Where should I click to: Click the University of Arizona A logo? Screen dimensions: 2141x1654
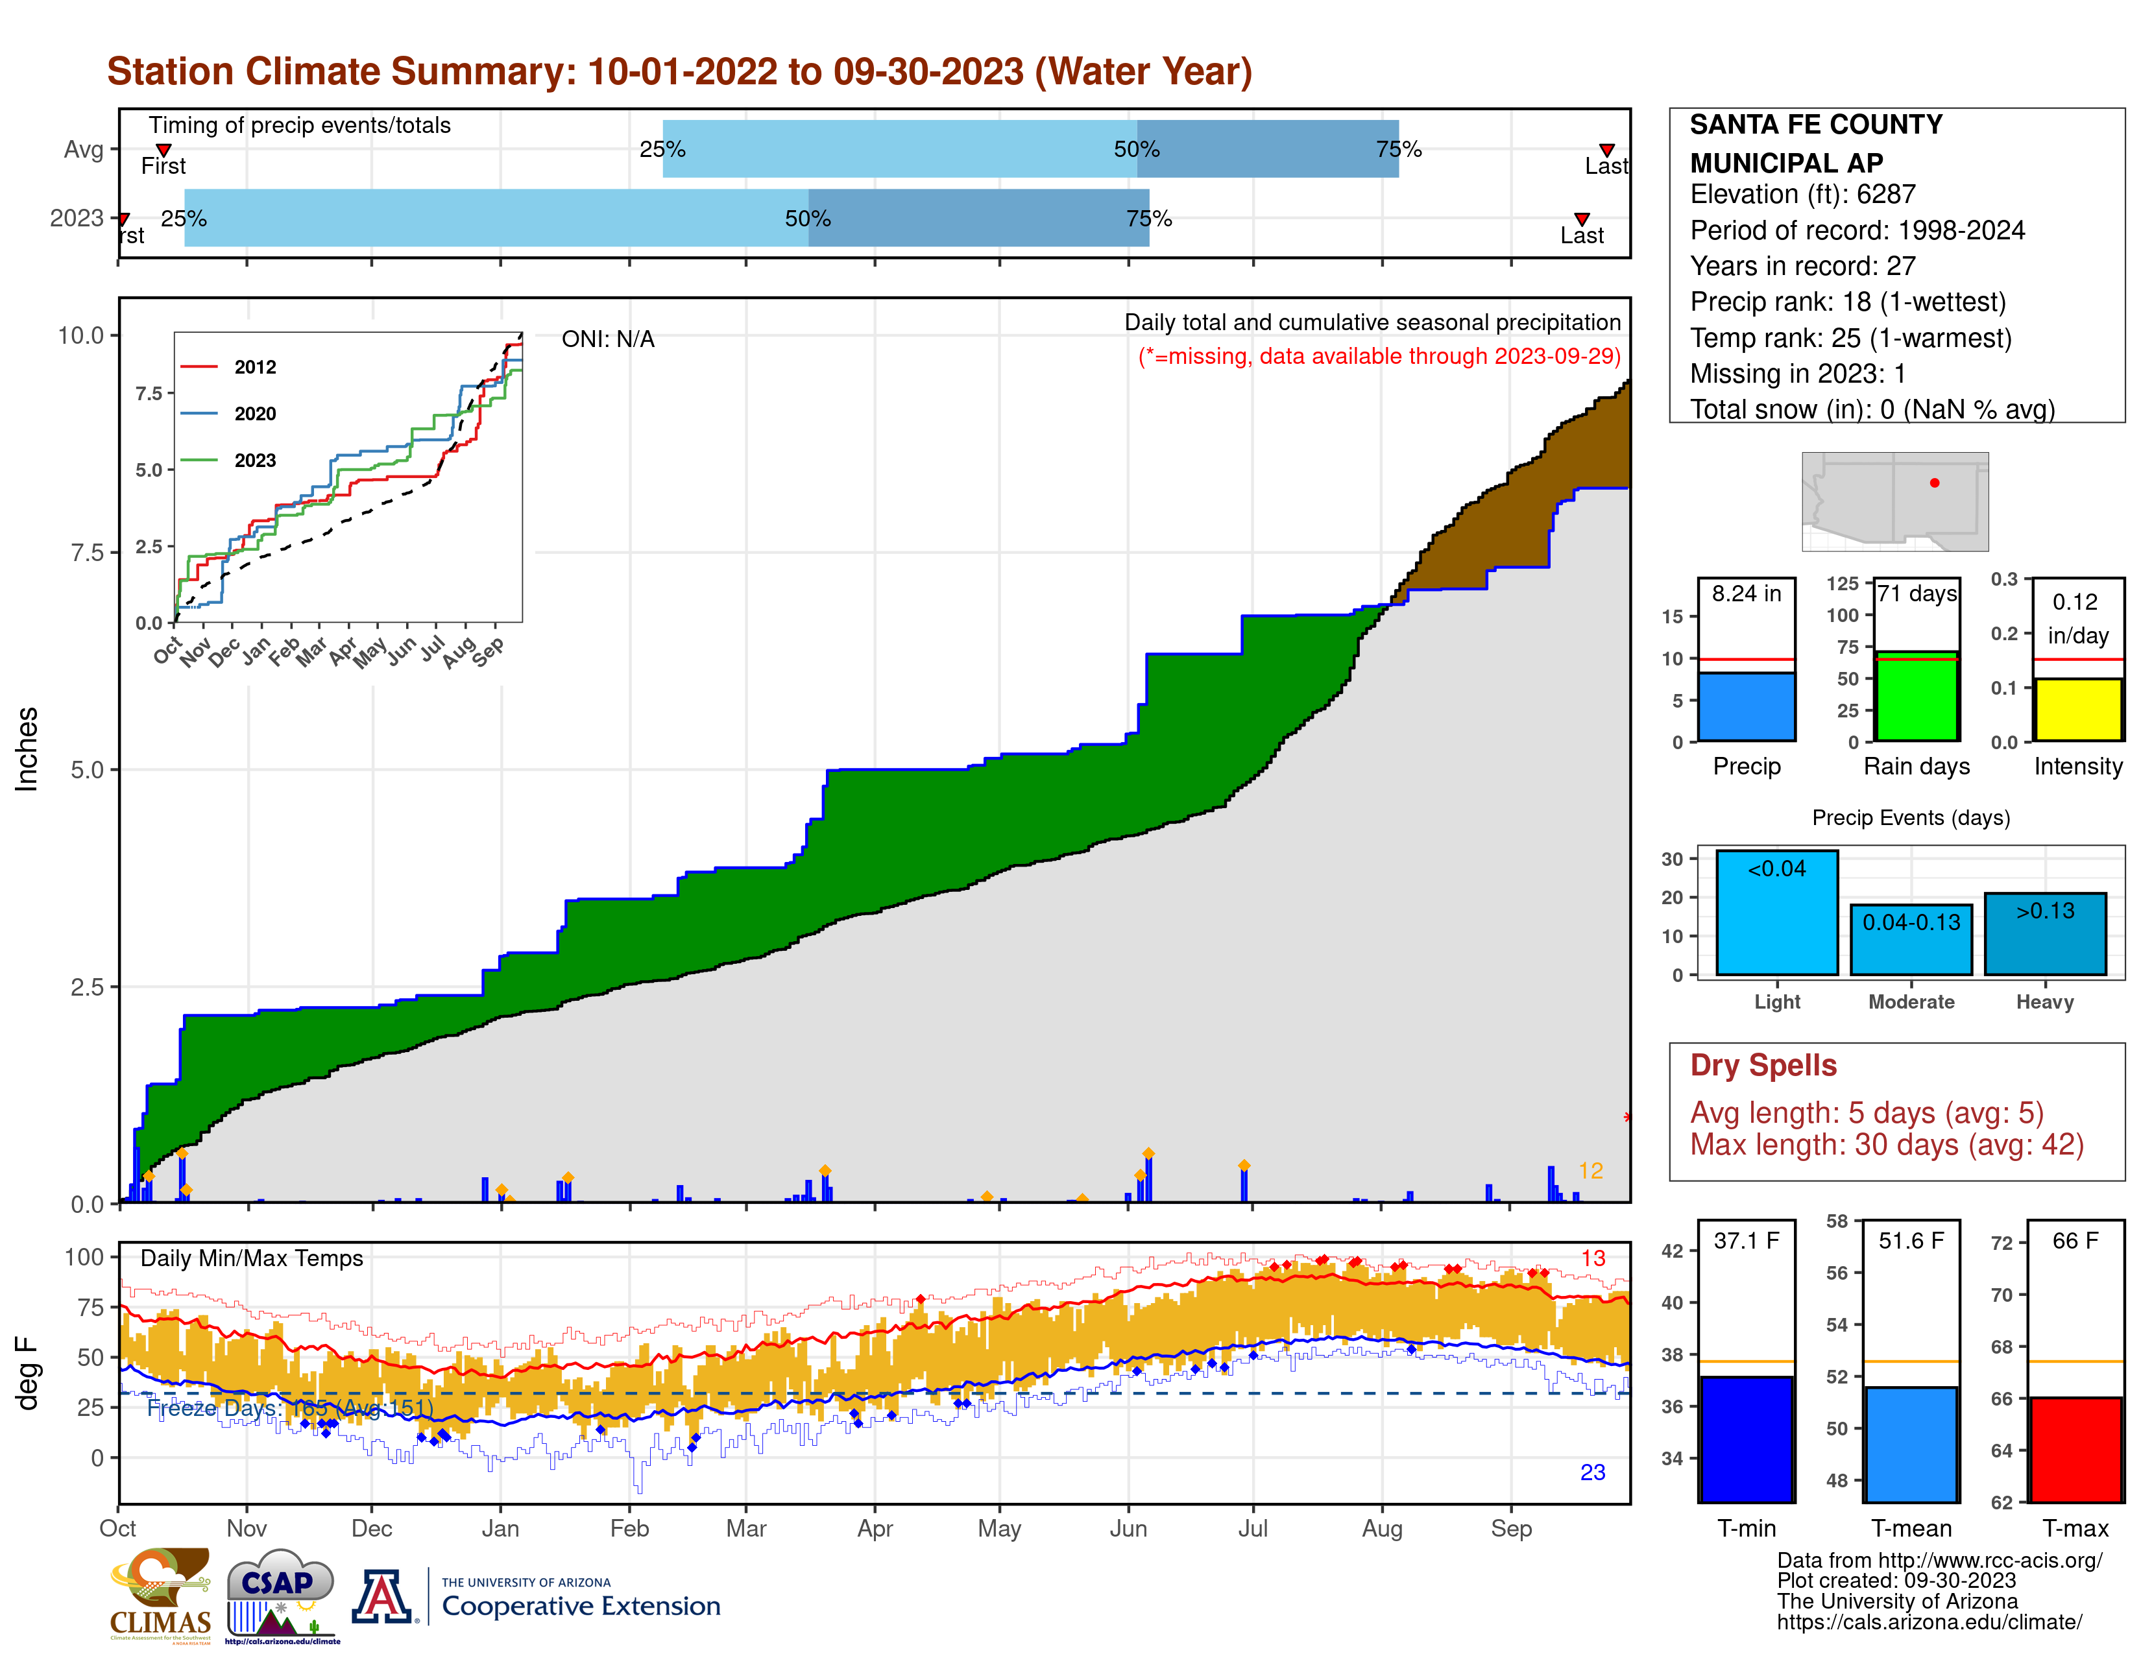[x=383, y=1596]
